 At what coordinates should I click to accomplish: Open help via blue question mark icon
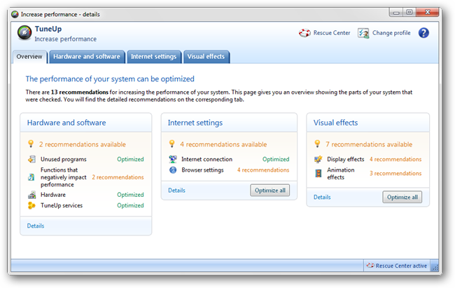423,33
